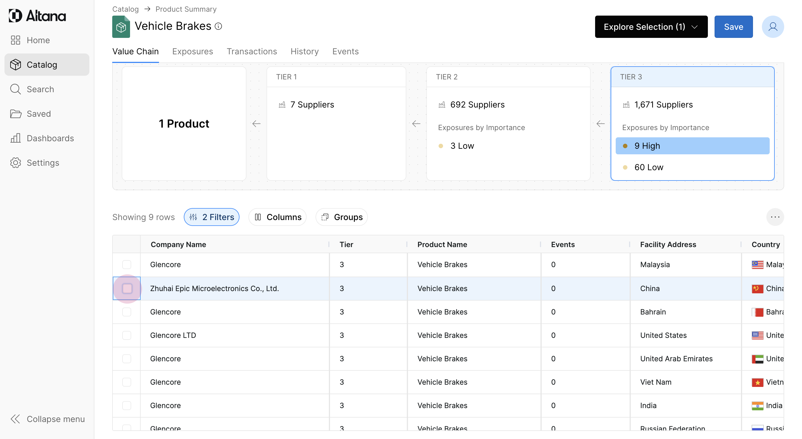Open the Columns selector
Screen dimensions: 802x439
click(278, 217)
